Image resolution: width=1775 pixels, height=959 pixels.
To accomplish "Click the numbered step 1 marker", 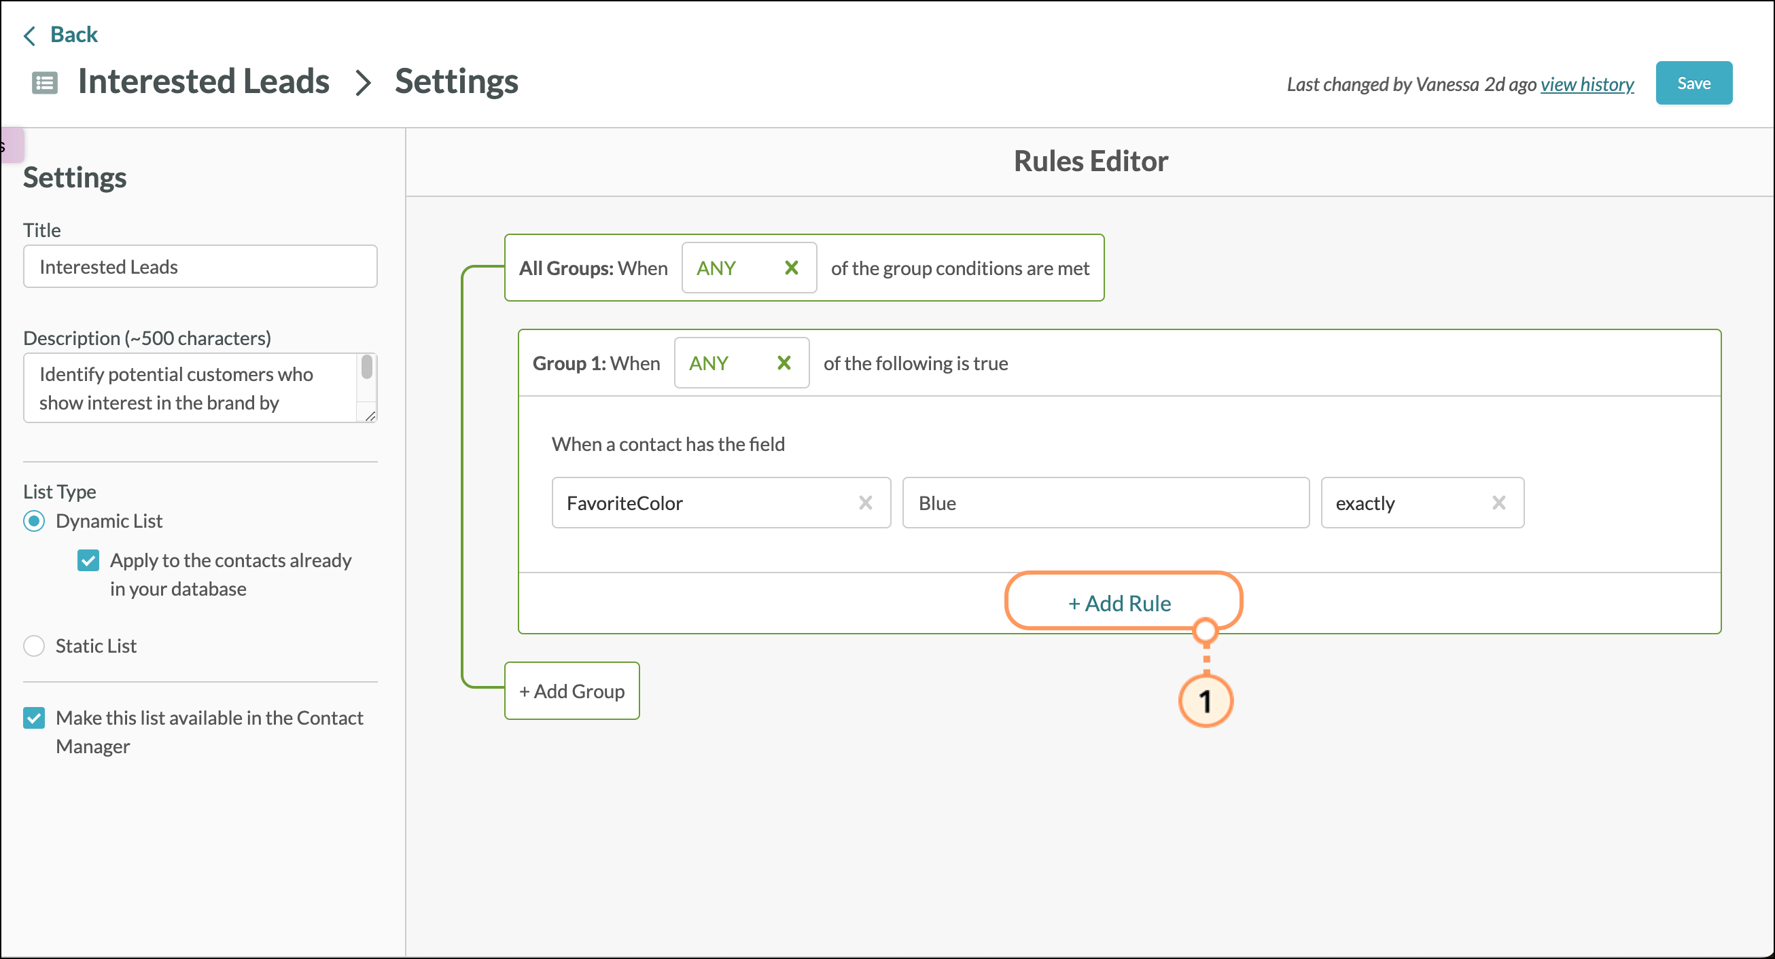I will pos(1204,702).
